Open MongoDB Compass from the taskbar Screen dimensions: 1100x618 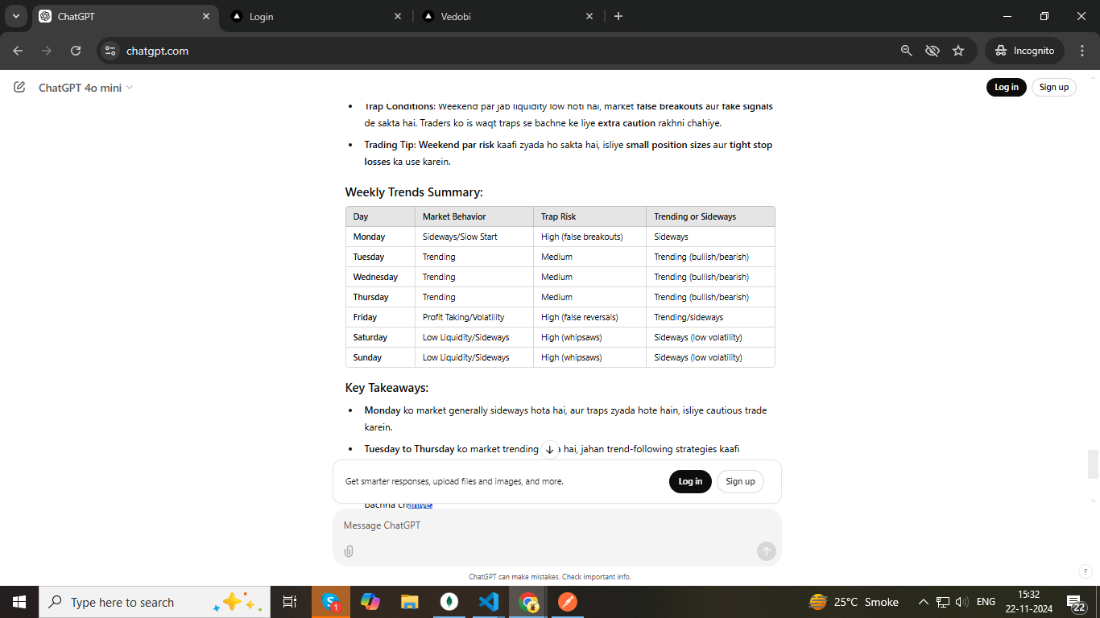(449, 602)
